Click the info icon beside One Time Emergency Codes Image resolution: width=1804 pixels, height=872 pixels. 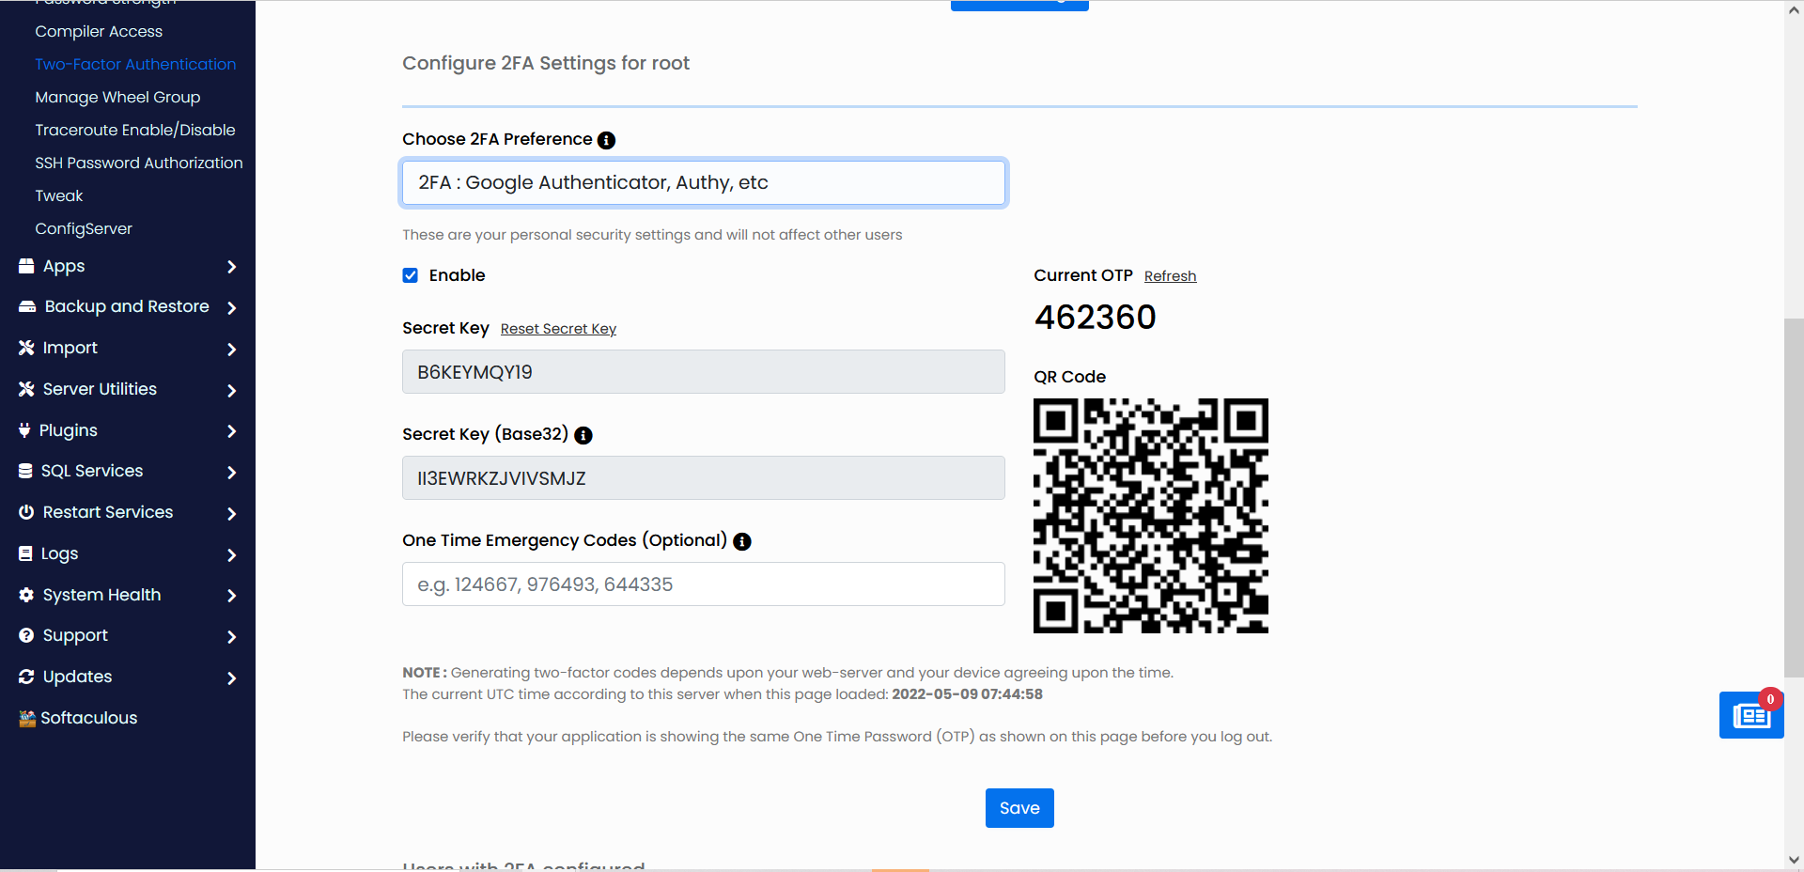click(742, 541)
